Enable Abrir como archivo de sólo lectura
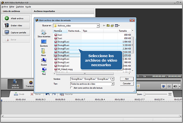The width and height of the screenshot is (183, 123). click(71, 88)
